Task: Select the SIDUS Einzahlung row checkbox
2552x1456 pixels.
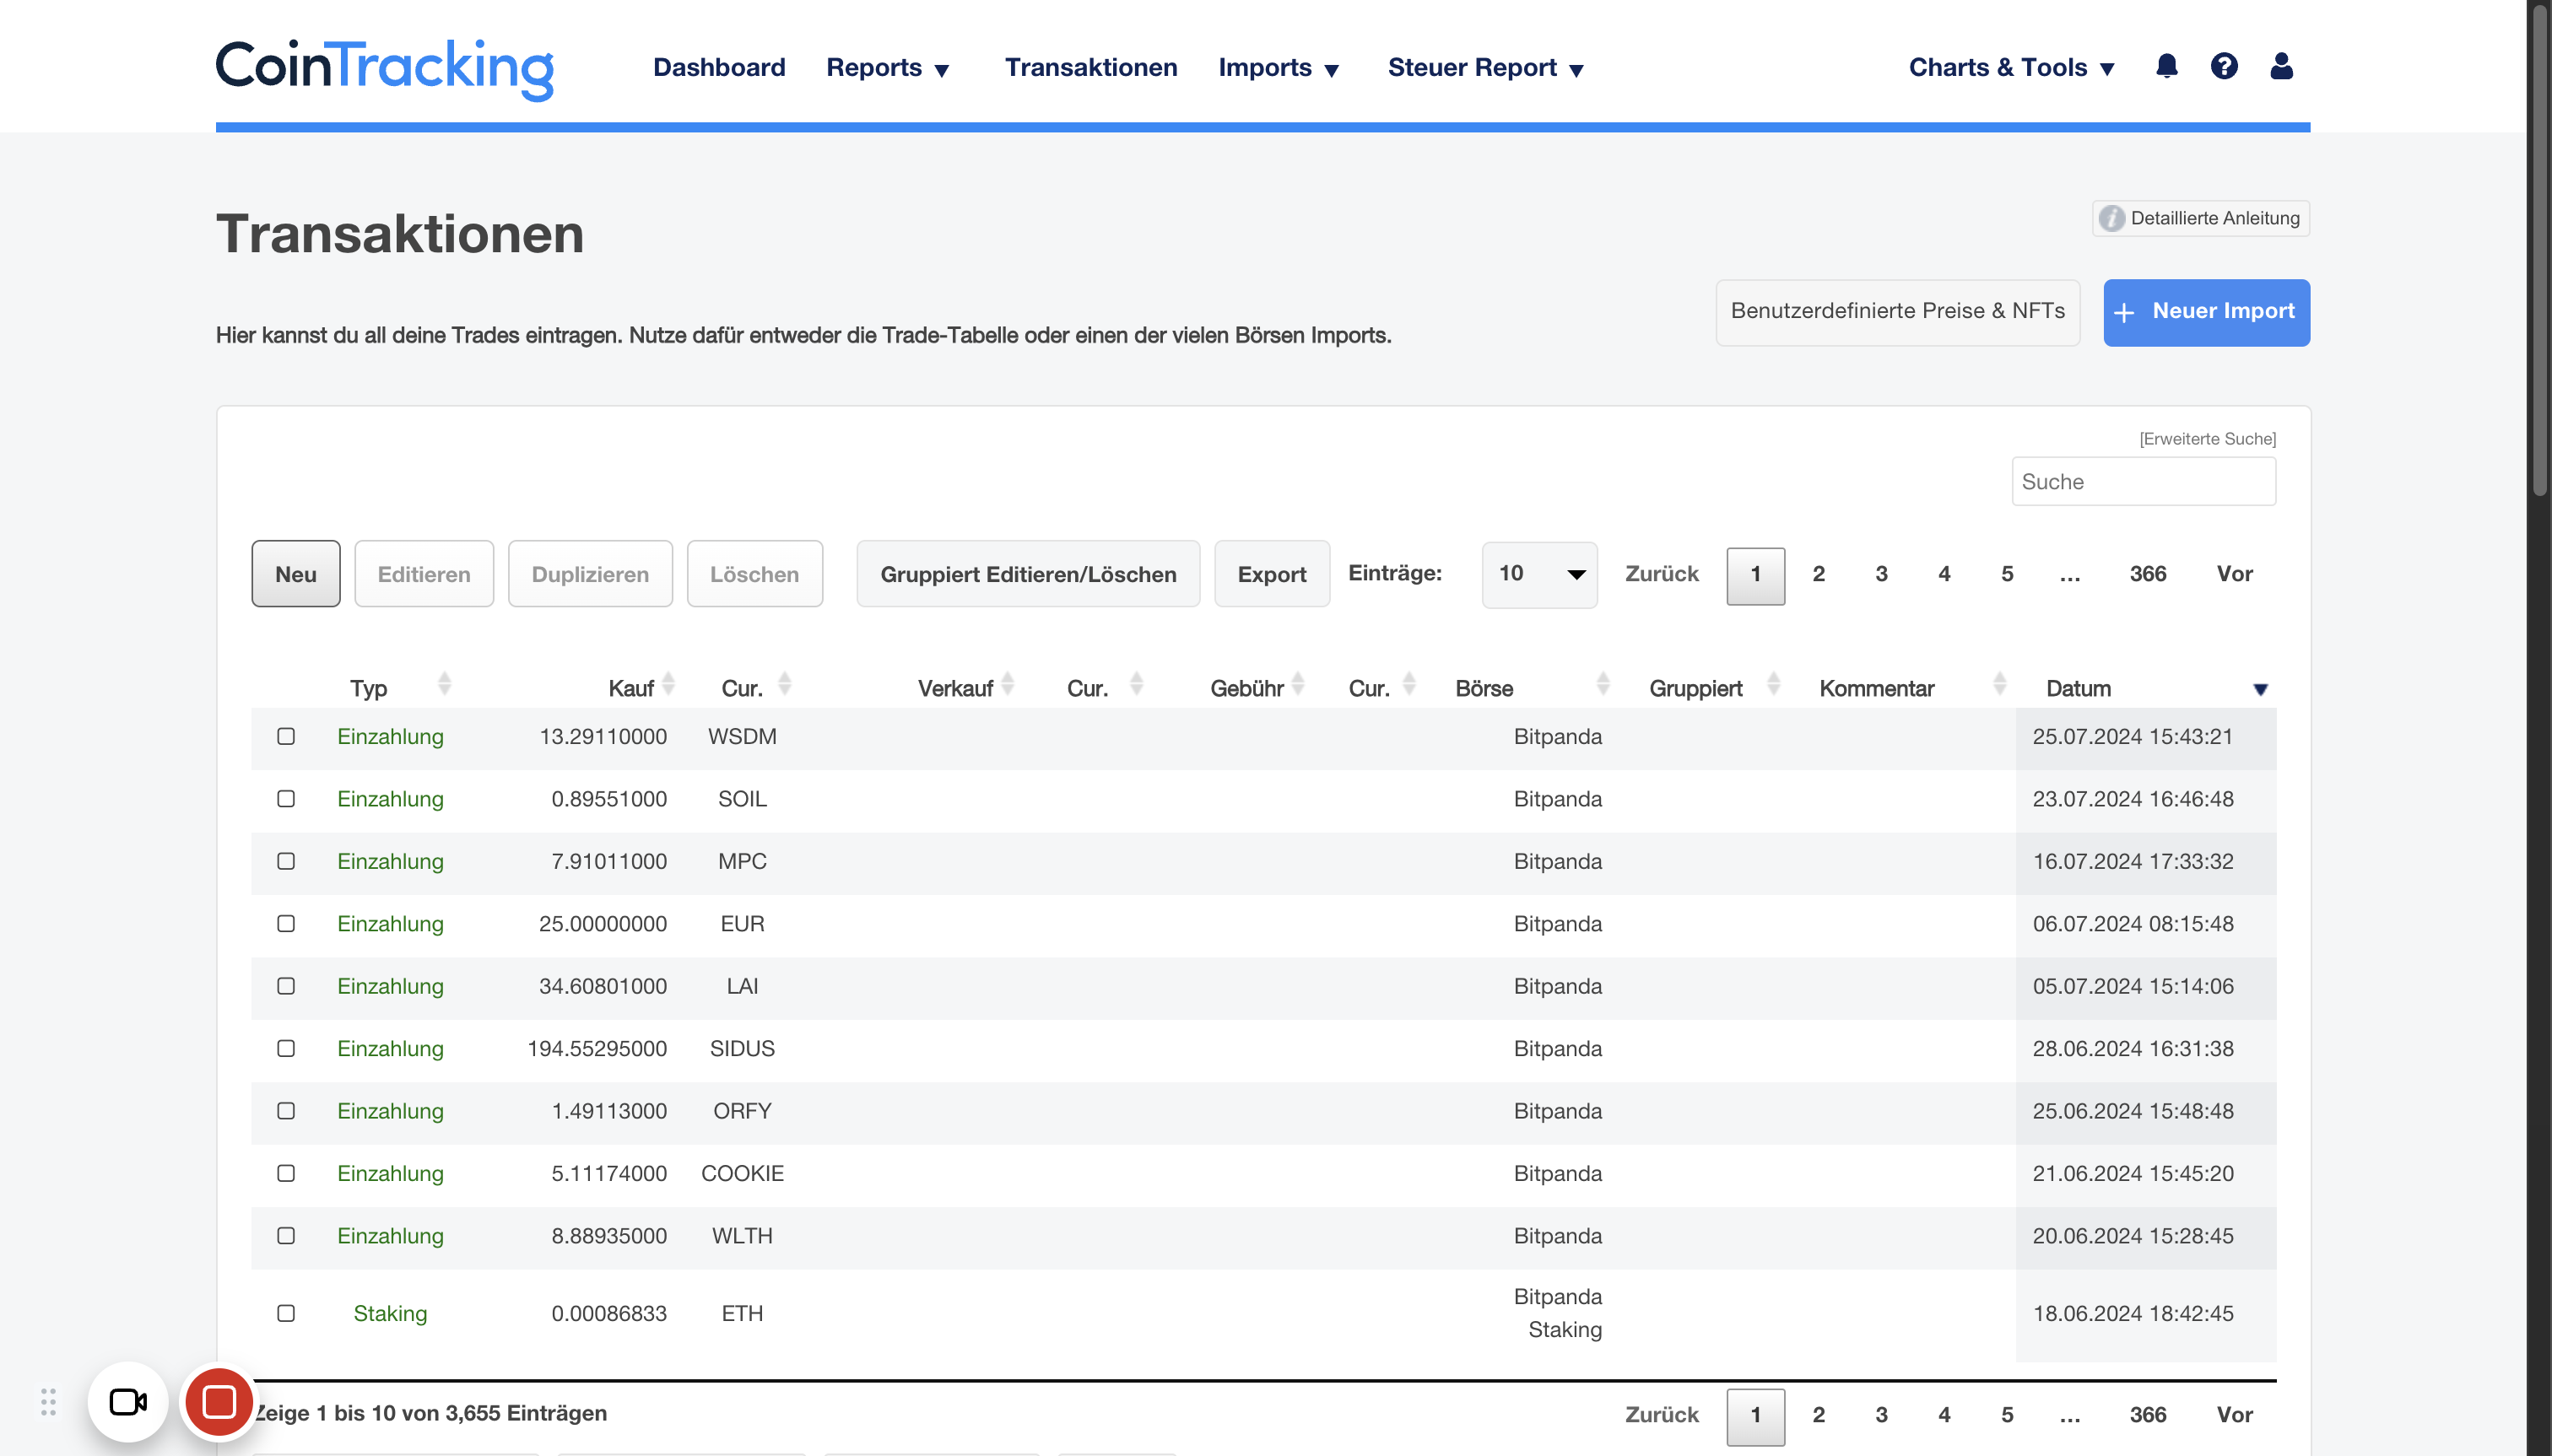Action: [x=286, y=1048]
